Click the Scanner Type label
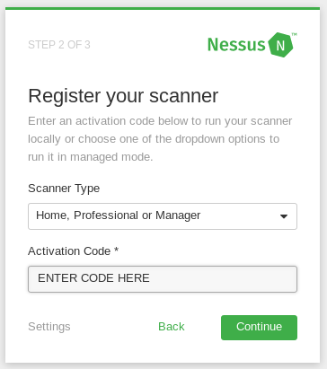327x369 pixels. click(x=64, y=189)
